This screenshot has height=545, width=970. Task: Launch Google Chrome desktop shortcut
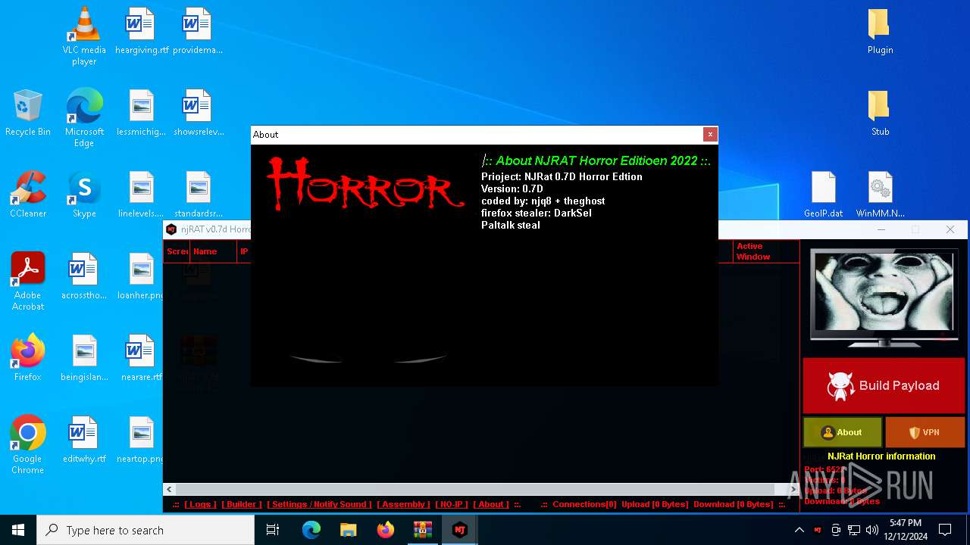tap(28, 444)
